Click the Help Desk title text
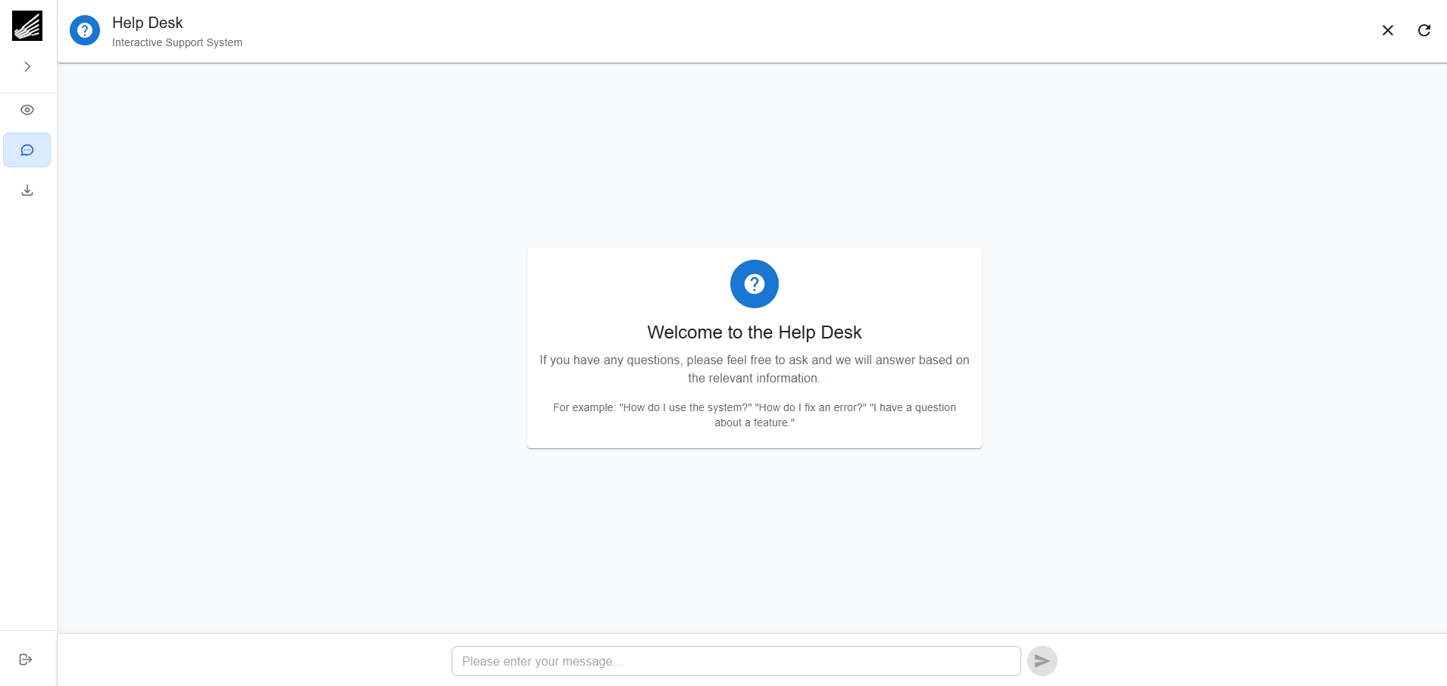The width and height of the screenshot is (1447, 686). pyautogui.click(x=148, y=23)
